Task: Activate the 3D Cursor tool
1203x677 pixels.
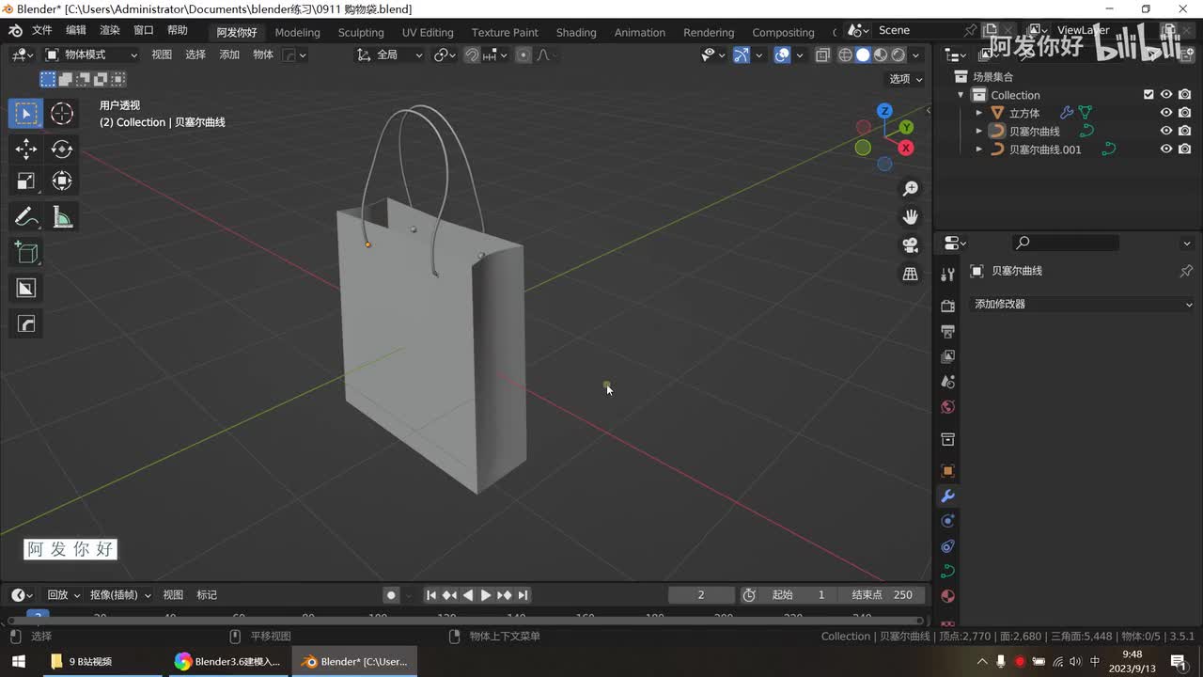Action: point(62,114)
